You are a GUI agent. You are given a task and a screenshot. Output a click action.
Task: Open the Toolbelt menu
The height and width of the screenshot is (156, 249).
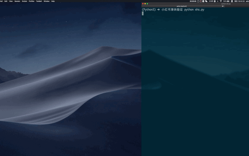[x=39, y=1]
